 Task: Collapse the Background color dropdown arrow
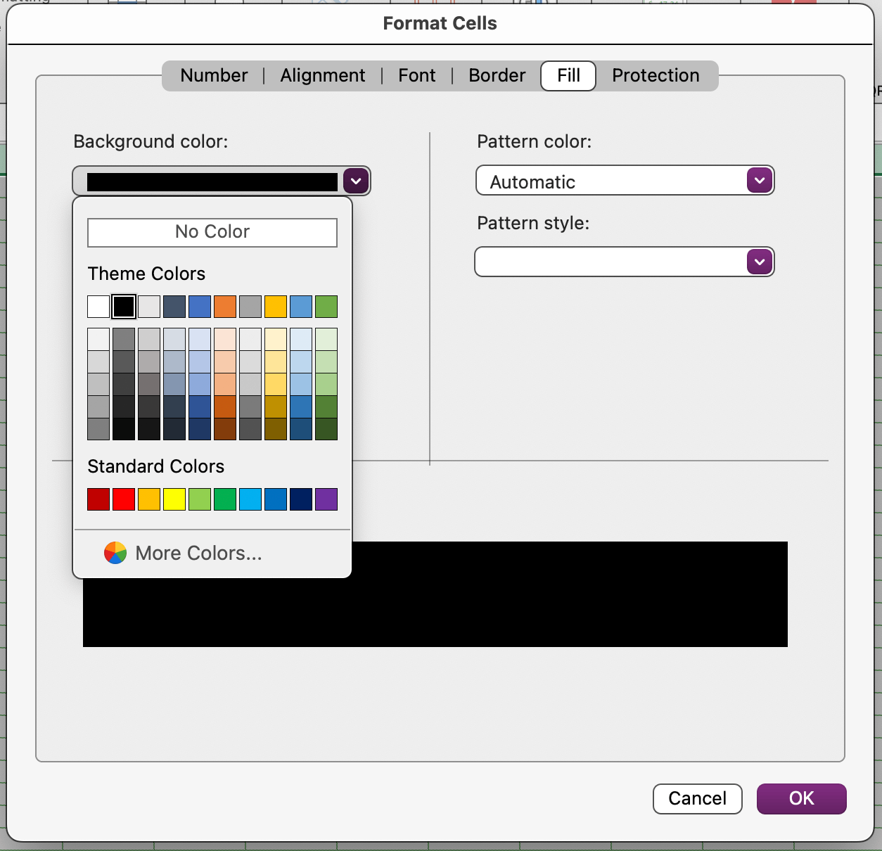pos(356,181)
